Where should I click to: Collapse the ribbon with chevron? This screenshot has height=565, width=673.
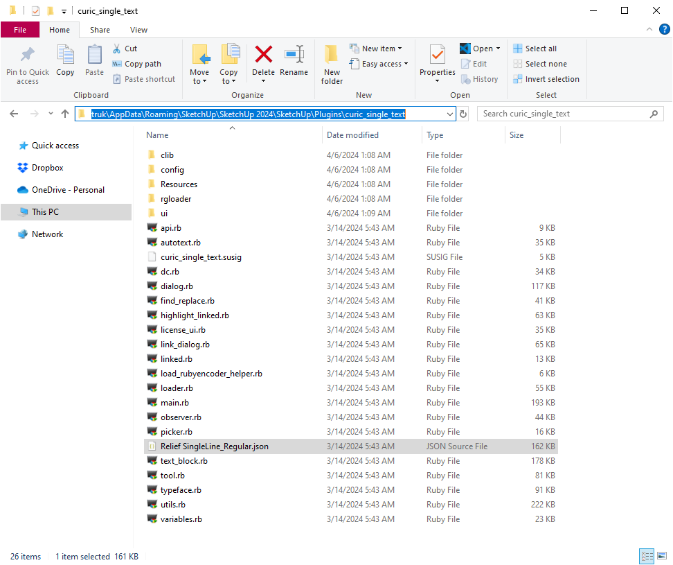point(649,29)
